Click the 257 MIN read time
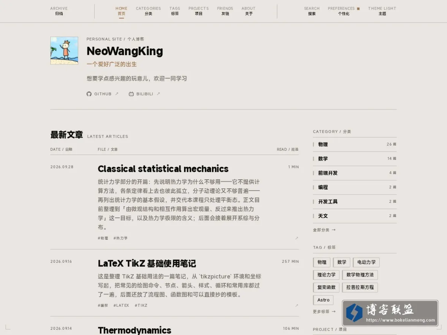This screenshot has height=335, width=447. [x=290, y=262]
